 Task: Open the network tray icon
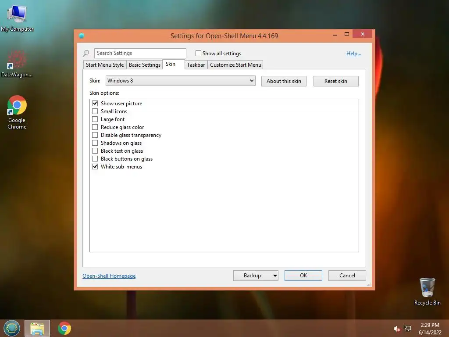click(x=408, y=329)
